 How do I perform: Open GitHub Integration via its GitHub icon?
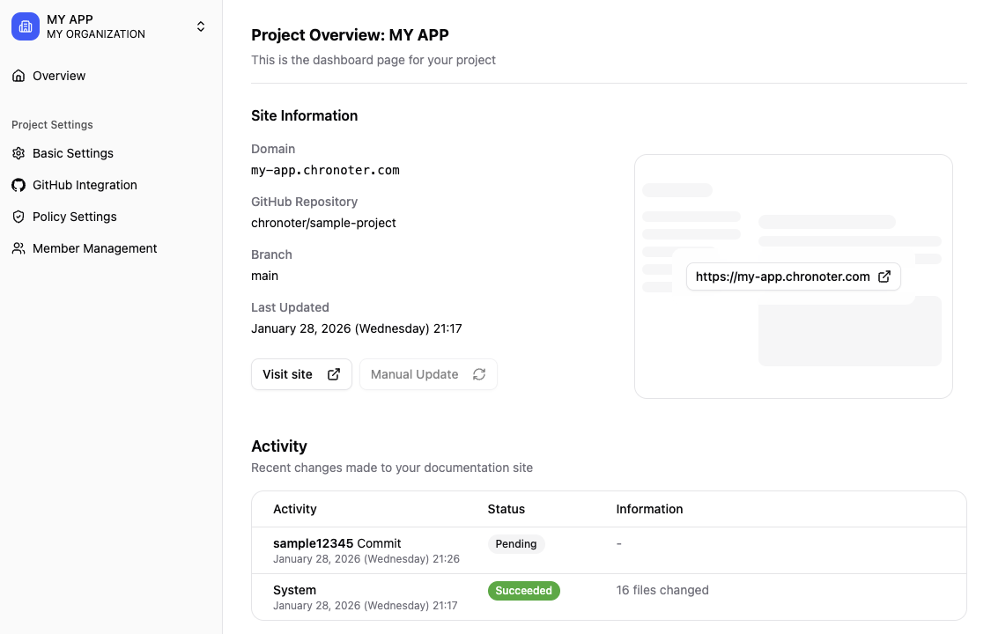coord(18,185)
